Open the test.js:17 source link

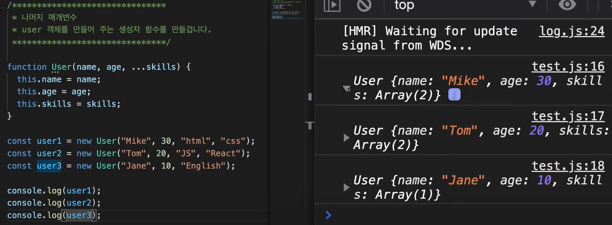568,116
